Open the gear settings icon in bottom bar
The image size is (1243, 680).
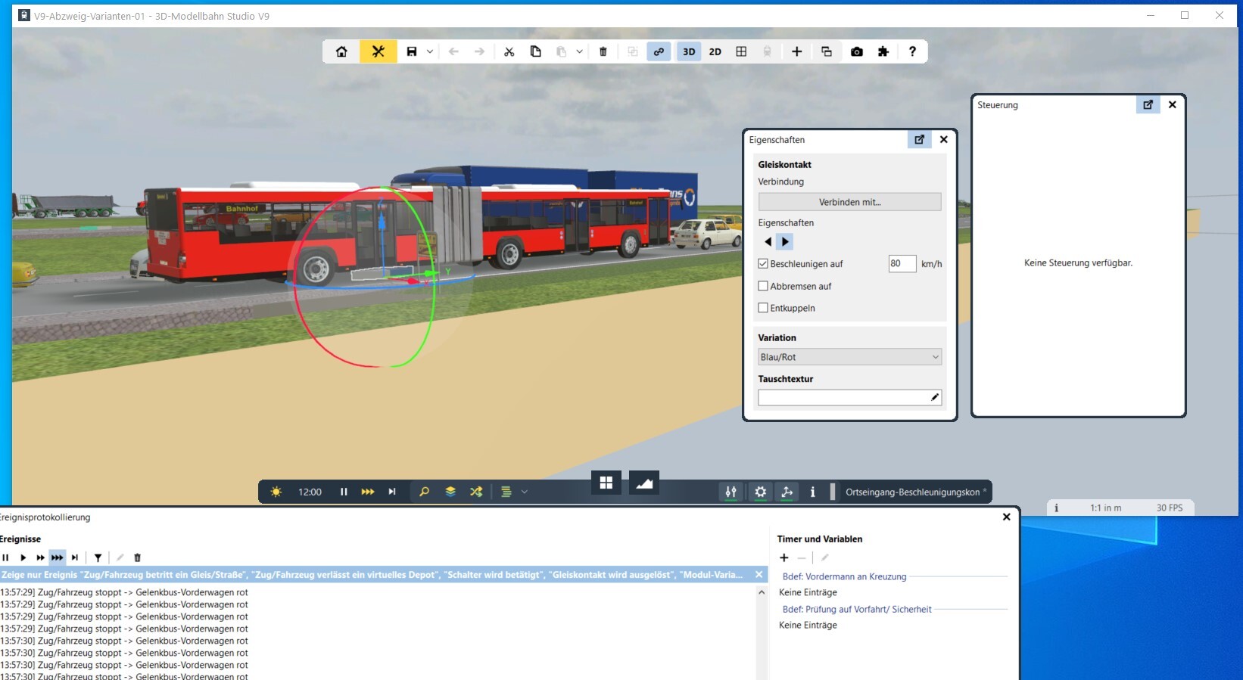pyautogui.click(x=760, y=492)
